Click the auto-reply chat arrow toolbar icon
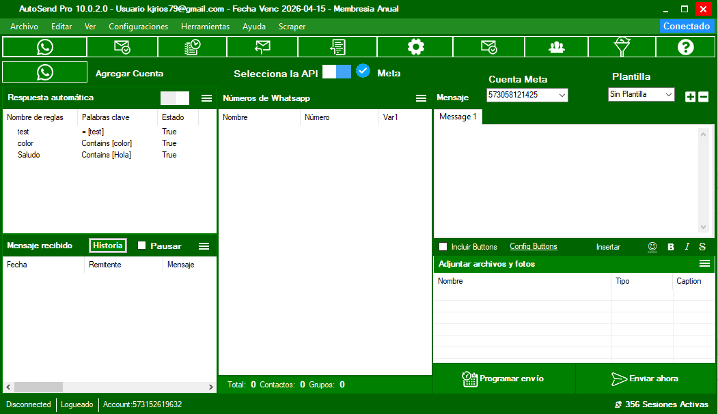The height and width of the screenshot is (414, 718). pyautogui.click(x=262, y=47)
